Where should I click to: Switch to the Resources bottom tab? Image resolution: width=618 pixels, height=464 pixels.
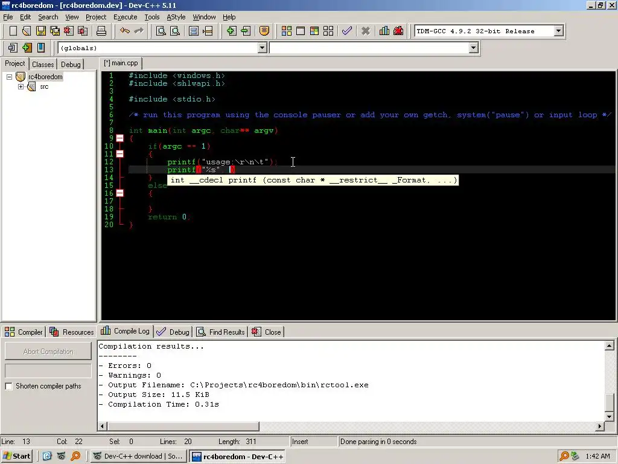(71, 332)
